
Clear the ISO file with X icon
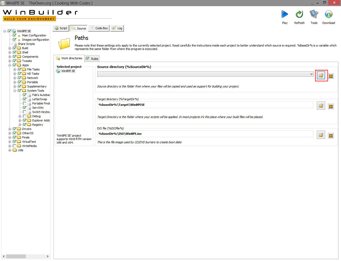(331, 136)
